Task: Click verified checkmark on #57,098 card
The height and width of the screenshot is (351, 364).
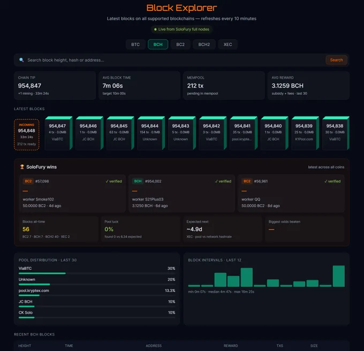Action: point(113,181)
